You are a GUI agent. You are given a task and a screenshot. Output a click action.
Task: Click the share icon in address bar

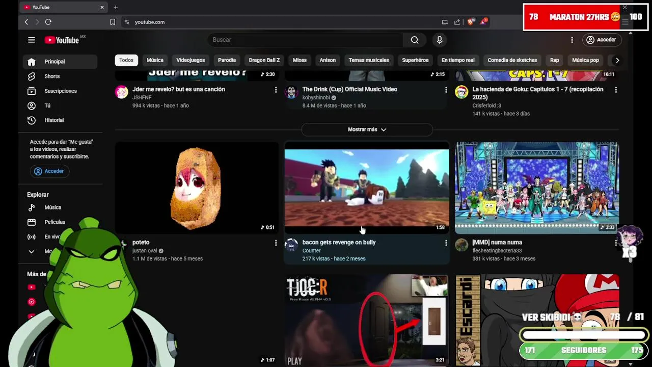coord(457,22)
